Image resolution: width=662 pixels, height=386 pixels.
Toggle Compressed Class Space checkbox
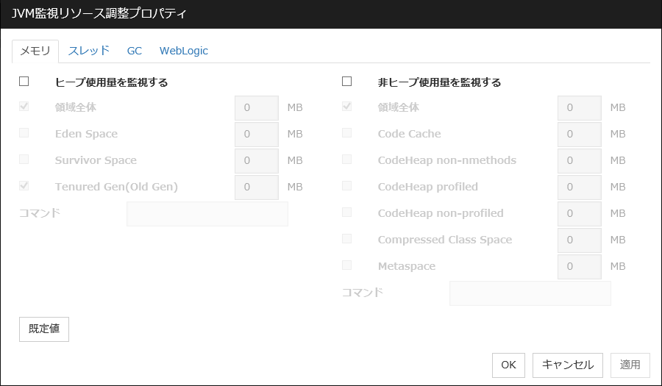coord(347,239)
